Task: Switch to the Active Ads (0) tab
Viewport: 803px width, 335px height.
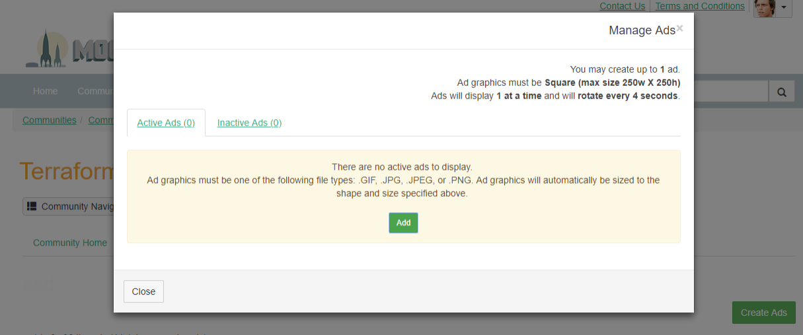Action: tap(166, 123)
